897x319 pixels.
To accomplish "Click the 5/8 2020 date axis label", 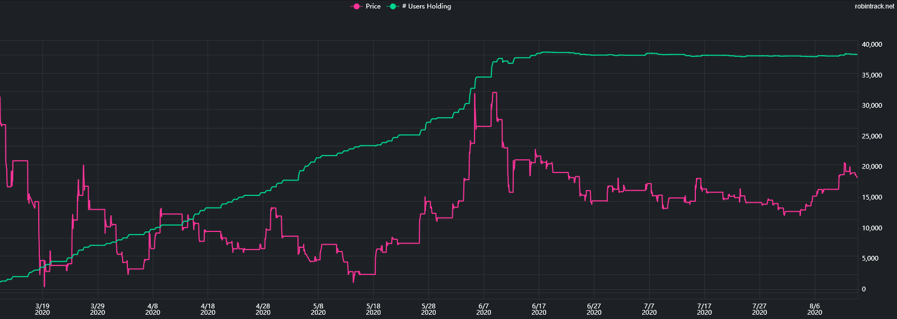I will (x=318, y=309).
